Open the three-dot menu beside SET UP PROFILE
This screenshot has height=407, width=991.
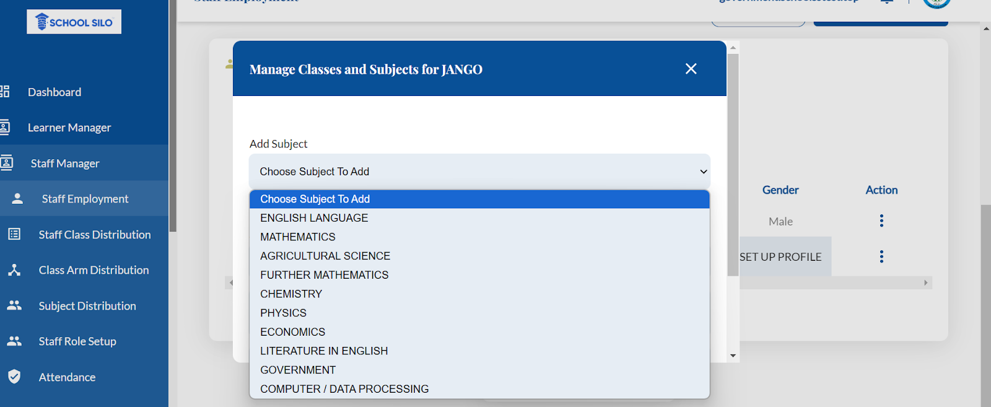click(x=881, y=256)
